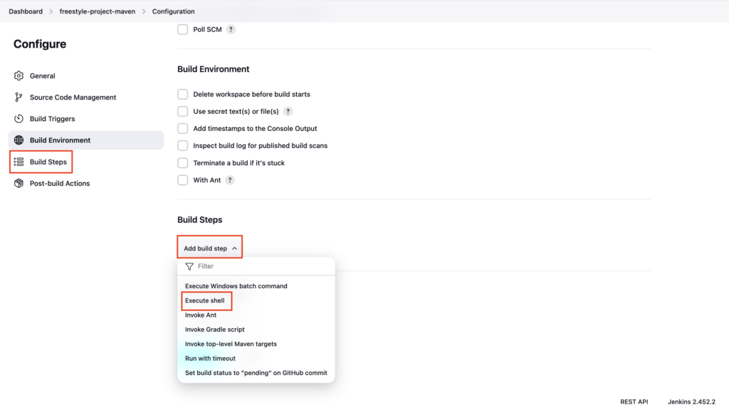Collapse the Add build step dropdown
Screen dimensions: 729x417
click(210, 248)
